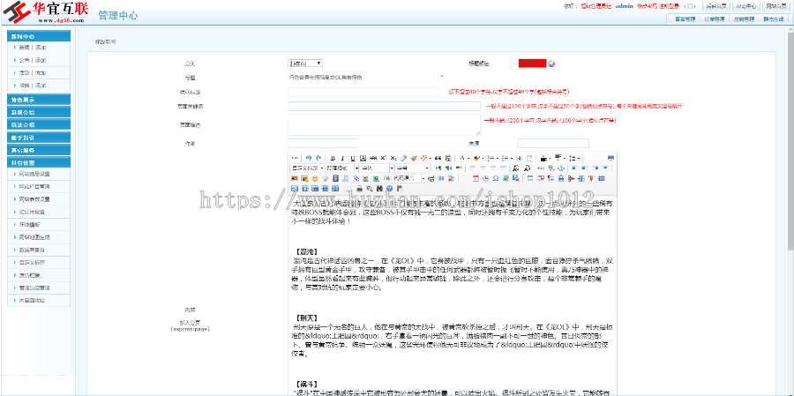Apply strikethrough (ABC) formatting

[x=372, y=158]
